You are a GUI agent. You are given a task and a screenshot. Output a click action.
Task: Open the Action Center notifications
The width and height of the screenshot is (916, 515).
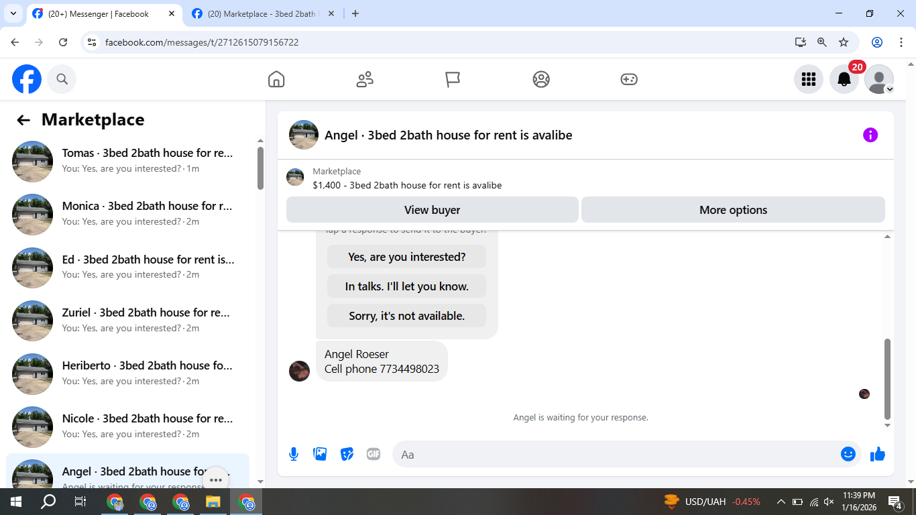click(895, 502)
